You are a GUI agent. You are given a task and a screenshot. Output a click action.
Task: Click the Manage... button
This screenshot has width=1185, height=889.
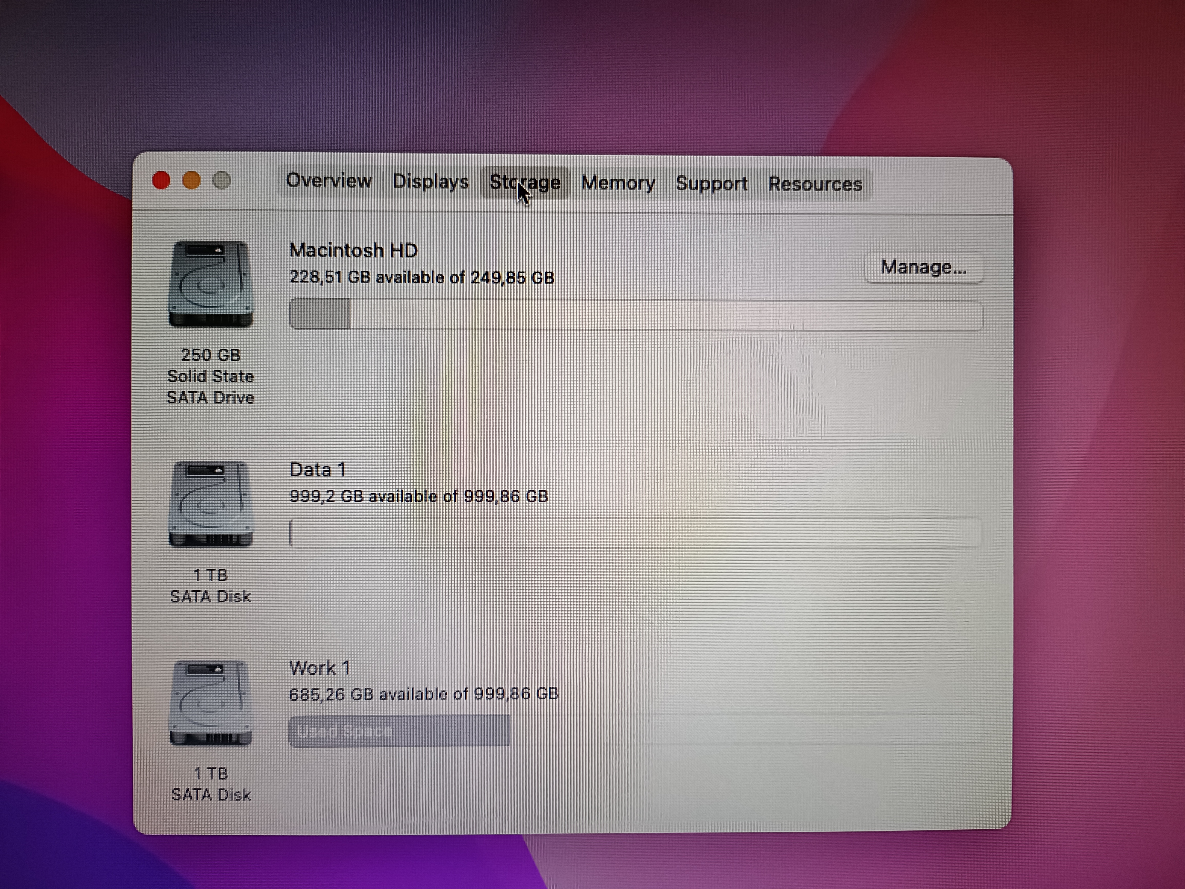pos(924,267)
